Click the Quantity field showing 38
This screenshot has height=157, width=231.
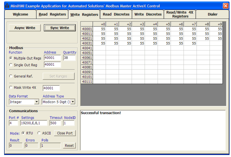click(x=69, y=58)
